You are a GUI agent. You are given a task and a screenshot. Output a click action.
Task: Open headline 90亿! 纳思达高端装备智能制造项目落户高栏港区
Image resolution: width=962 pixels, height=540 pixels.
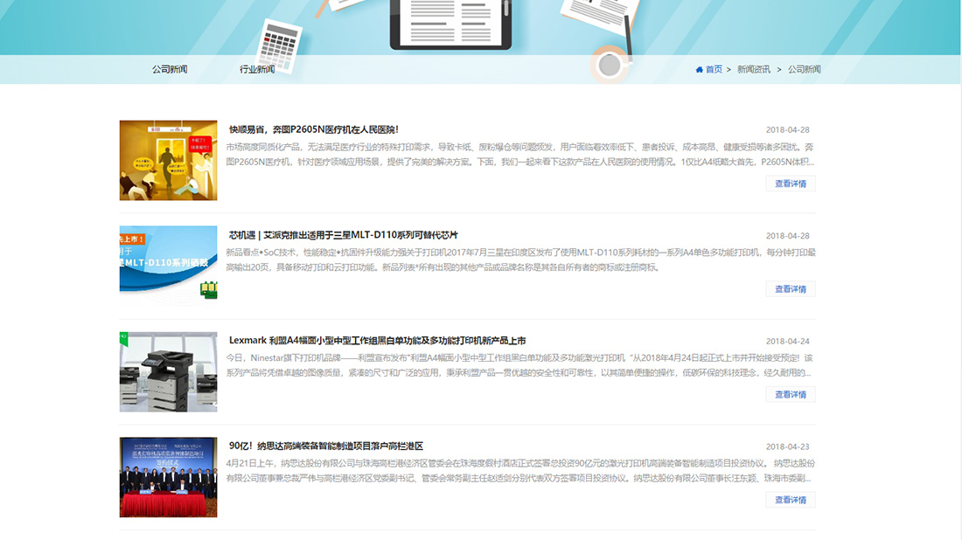click(x=326, y=446)
